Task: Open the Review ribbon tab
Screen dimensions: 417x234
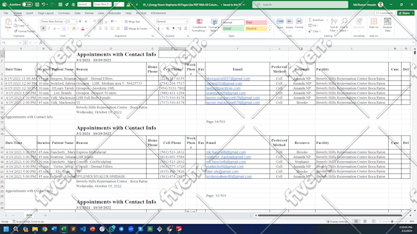Action: coord(89,13)
